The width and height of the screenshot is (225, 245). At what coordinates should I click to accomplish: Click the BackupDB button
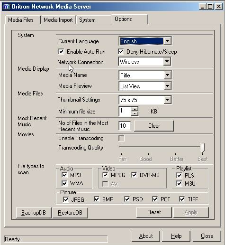tap(34, 213)
